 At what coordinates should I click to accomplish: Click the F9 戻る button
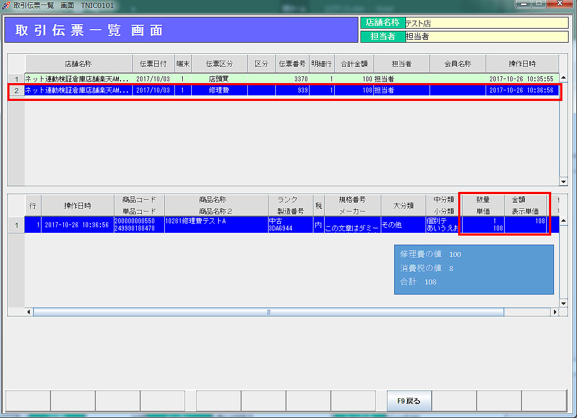[409, 401]
